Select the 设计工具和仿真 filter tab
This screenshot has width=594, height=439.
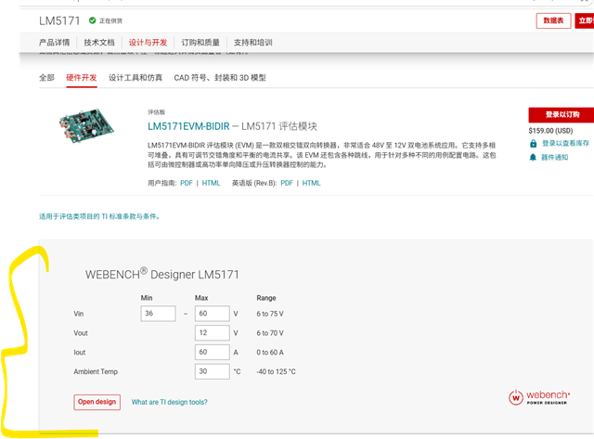pos(136,78)
